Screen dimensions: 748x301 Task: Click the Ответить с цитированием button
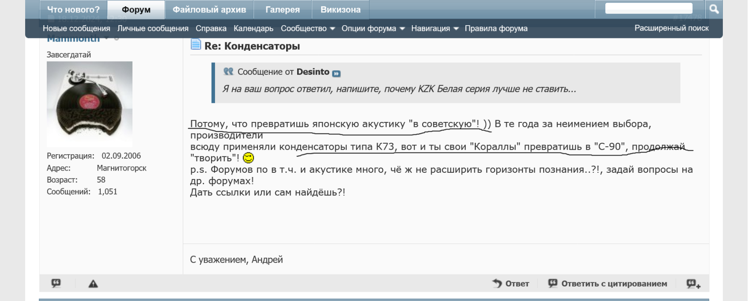608,284
